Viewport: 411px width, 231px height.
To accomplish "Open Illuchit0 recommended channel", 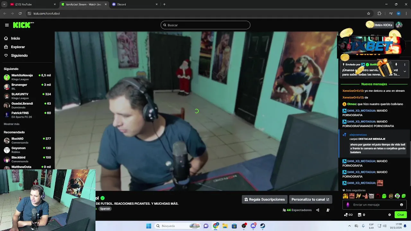I will tap(27, 141).
